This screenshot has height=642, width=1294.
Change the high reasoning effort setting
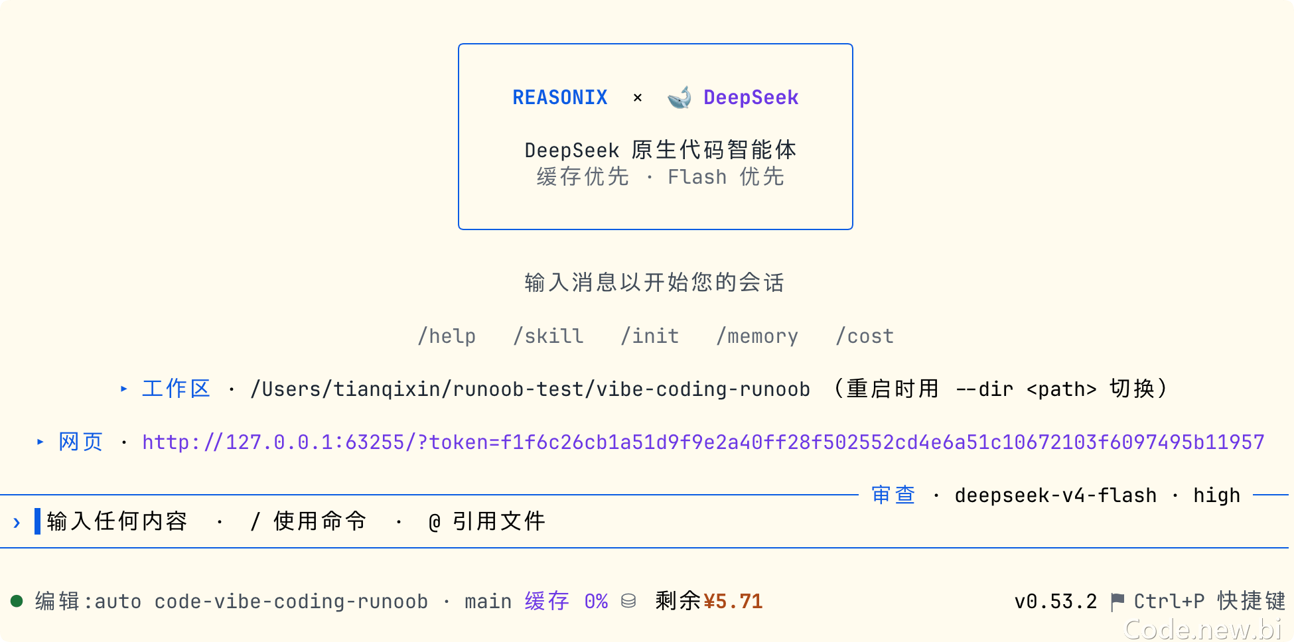[1216, 495]
